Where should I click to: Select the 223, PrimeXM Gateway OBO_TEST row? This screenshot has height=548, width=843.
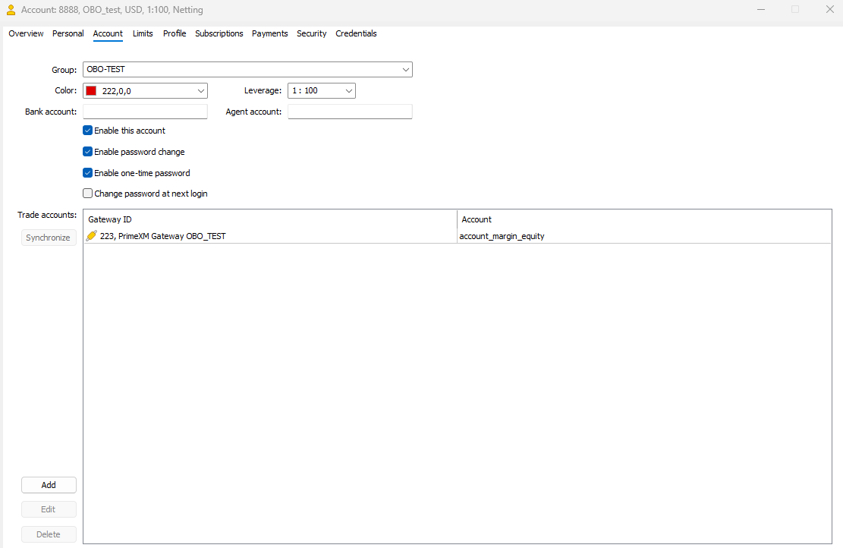pos(457,236)
